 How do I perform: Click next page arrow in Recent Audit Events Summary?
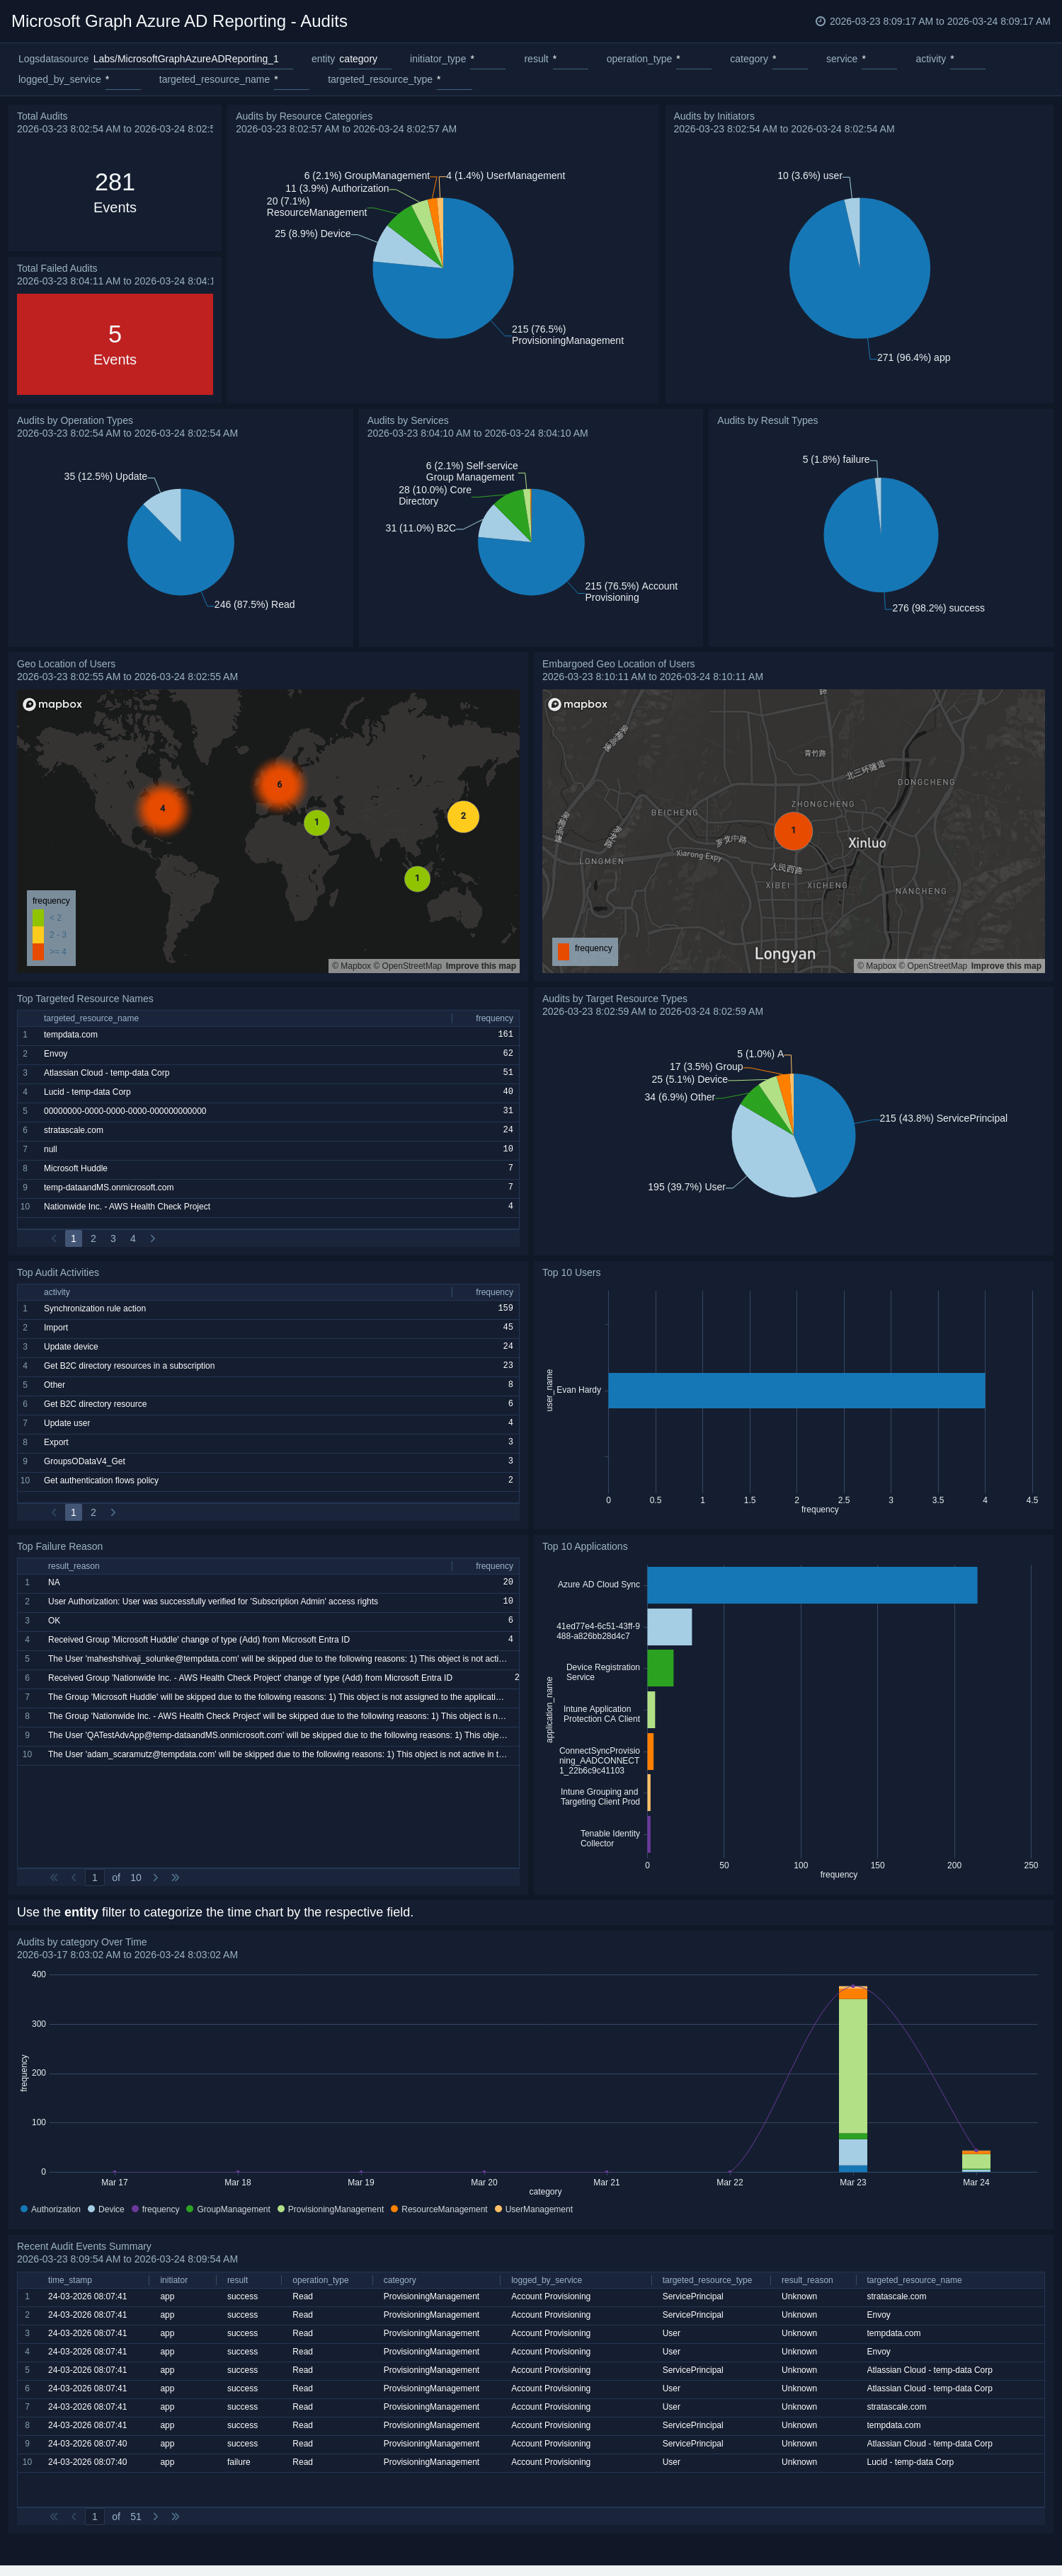pos(155,2516)
